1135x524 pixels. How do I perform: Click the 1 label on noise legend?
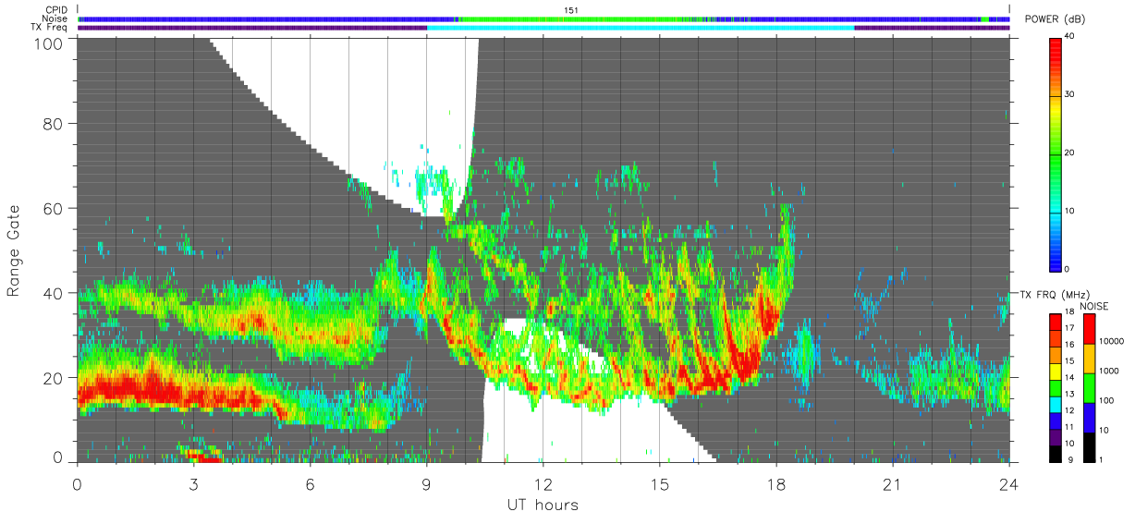(x=1102, y=459)
